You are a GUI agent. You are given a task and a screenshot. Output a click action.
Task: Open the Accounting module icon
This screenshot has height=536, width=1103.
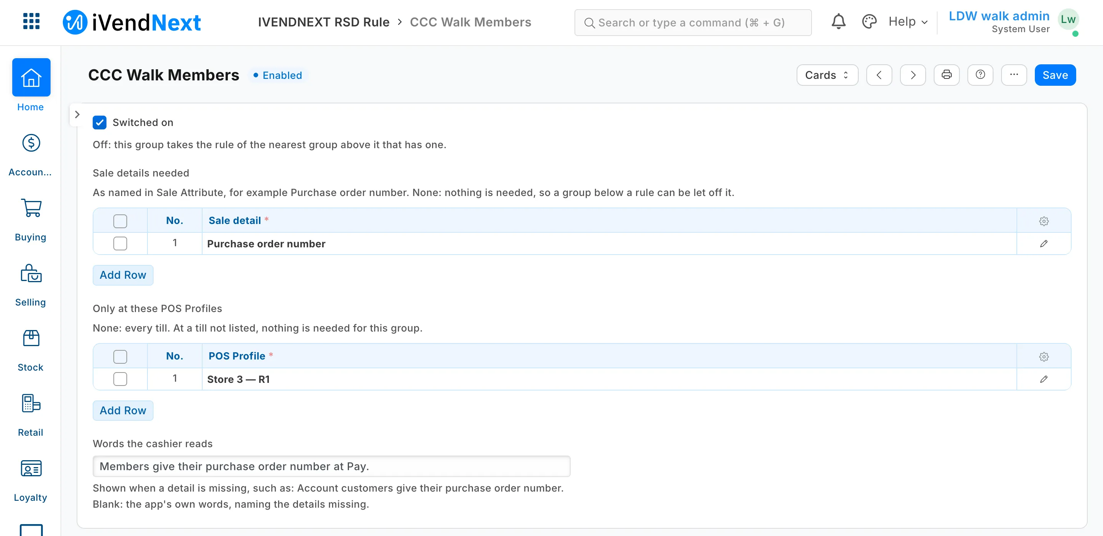coord(31,143)
